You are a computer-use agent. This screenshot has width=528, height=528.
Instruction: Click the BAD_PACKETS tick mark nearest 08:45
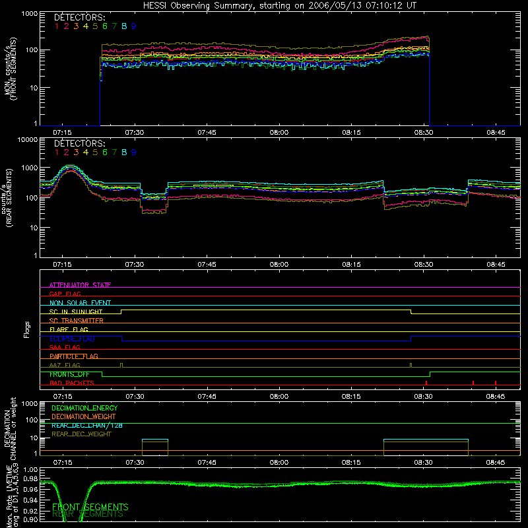tap(496, 383)
